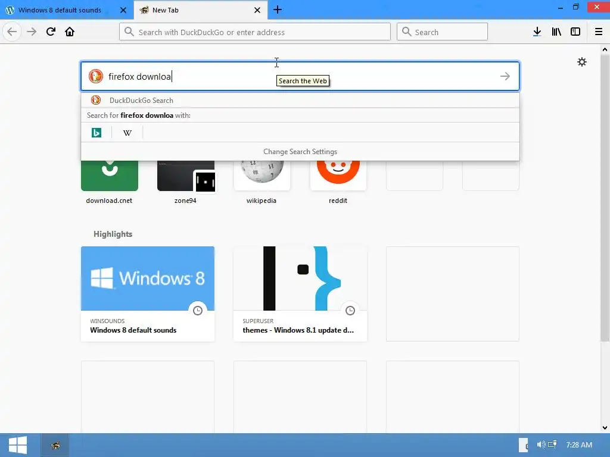610x457 pixels.
Task: Click the address bar field
Action: tap(255, 32)
